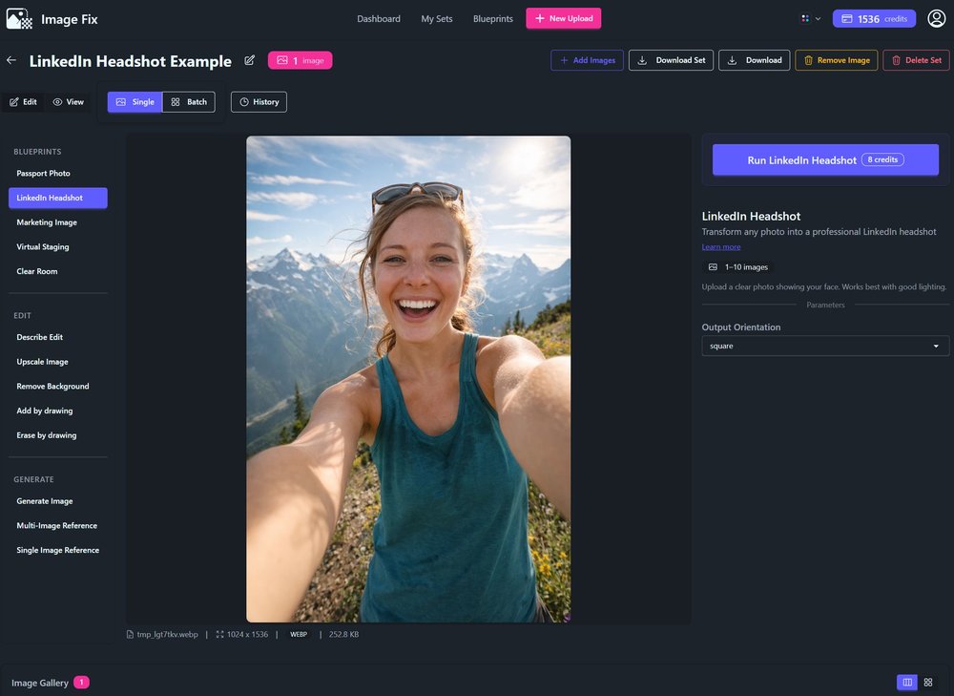Image resolution: width=954 pixels, height=696 pixels.
Task: Open the My Sets navigation tab
Action: [x=437, y=18]
